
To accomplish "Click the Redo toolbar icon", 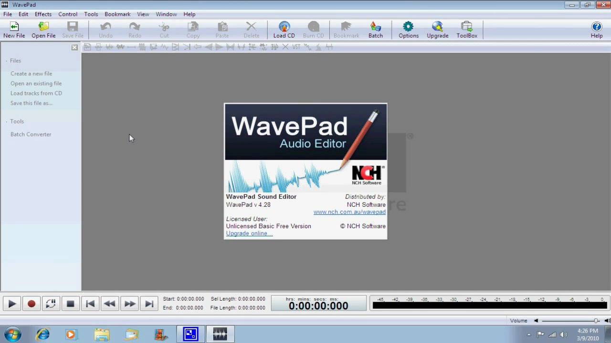I will (x=135, y=30).
